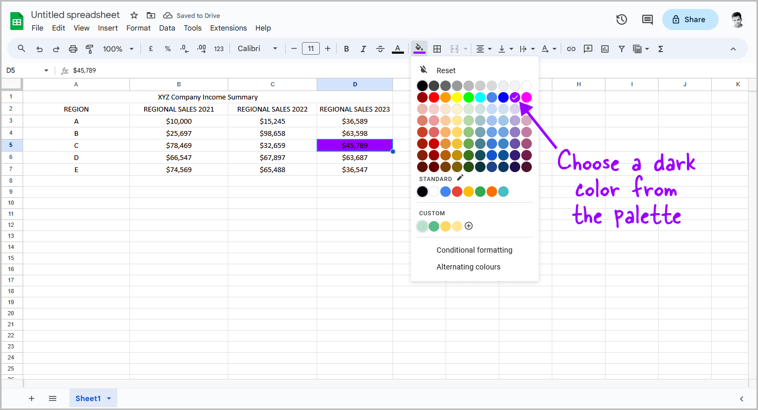Open the zoom level dropdown
This screenshot has width=758, height=410.
pos(117,48)
